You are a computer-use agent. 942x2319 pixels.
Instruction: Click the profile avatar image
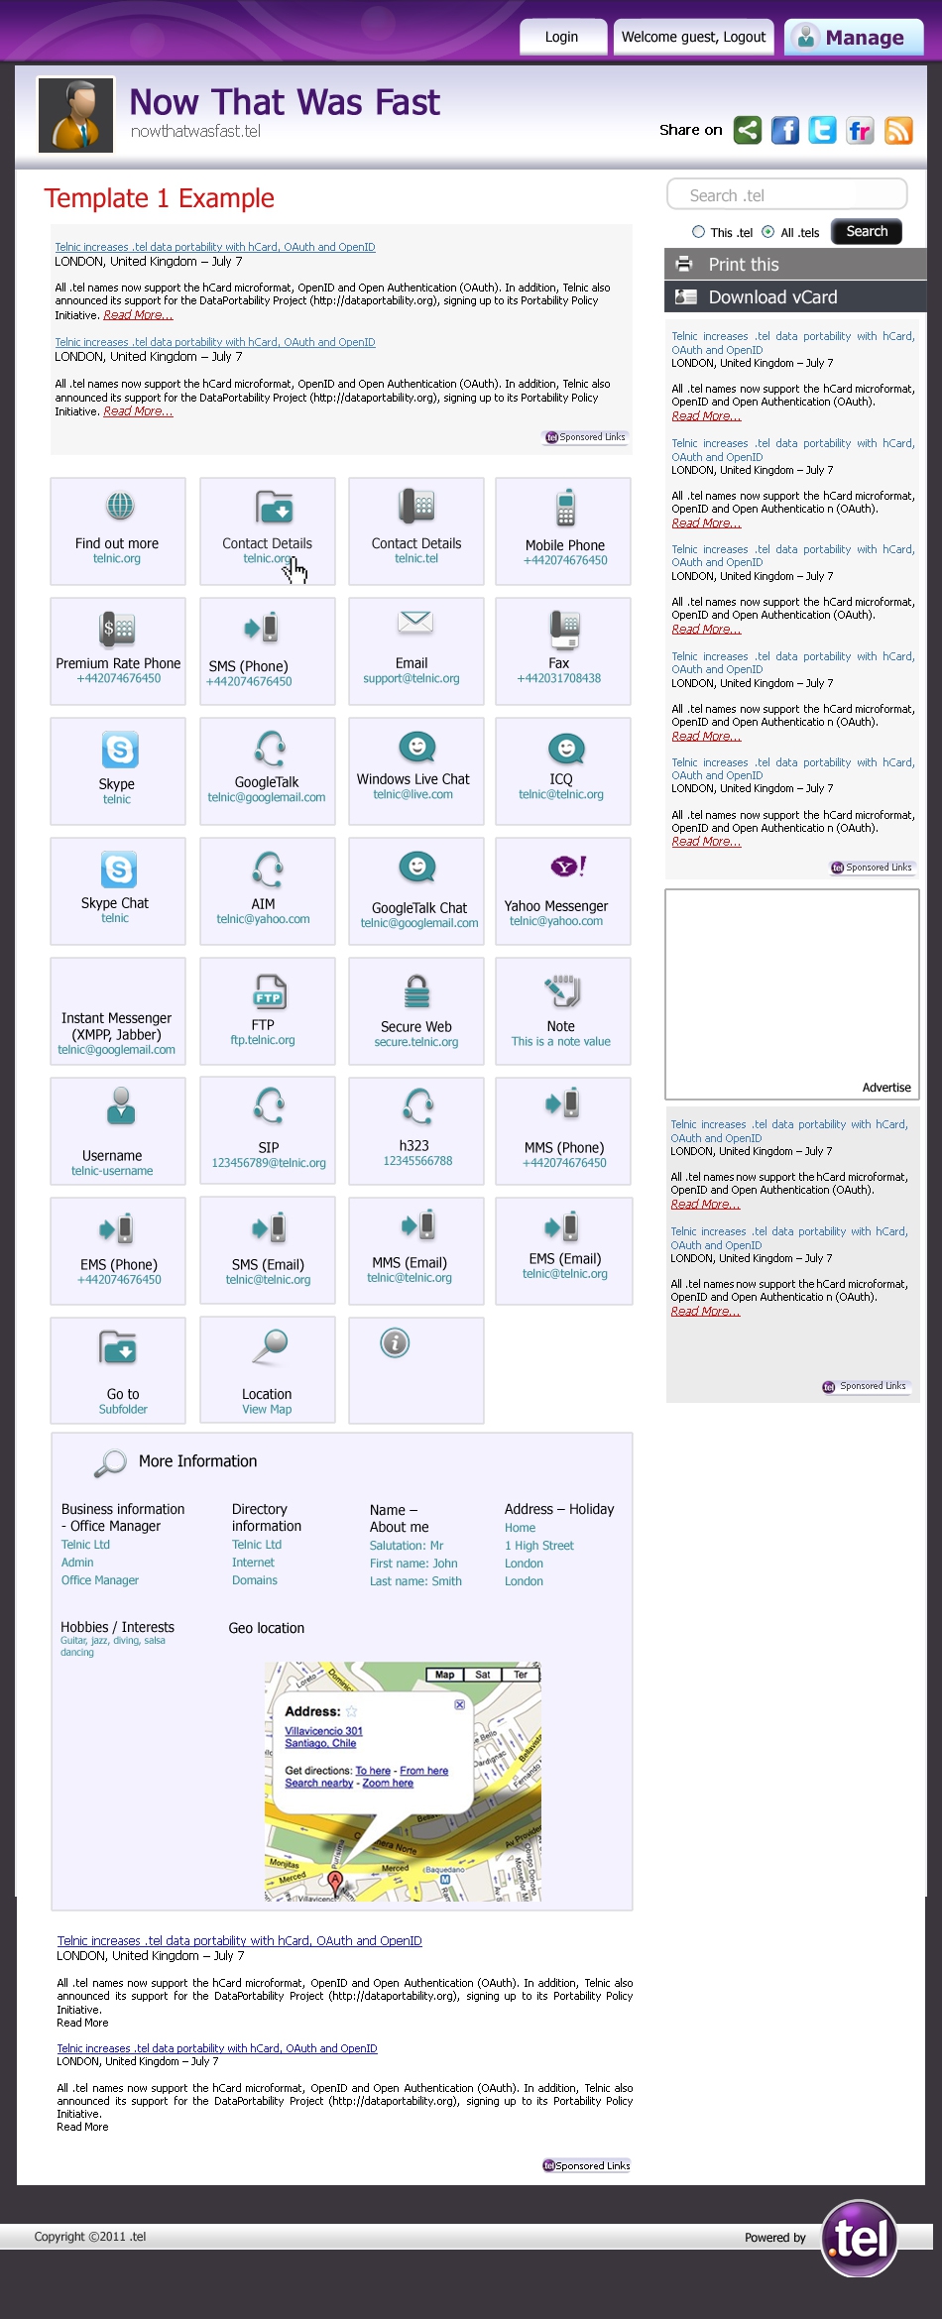pos(76,116)
